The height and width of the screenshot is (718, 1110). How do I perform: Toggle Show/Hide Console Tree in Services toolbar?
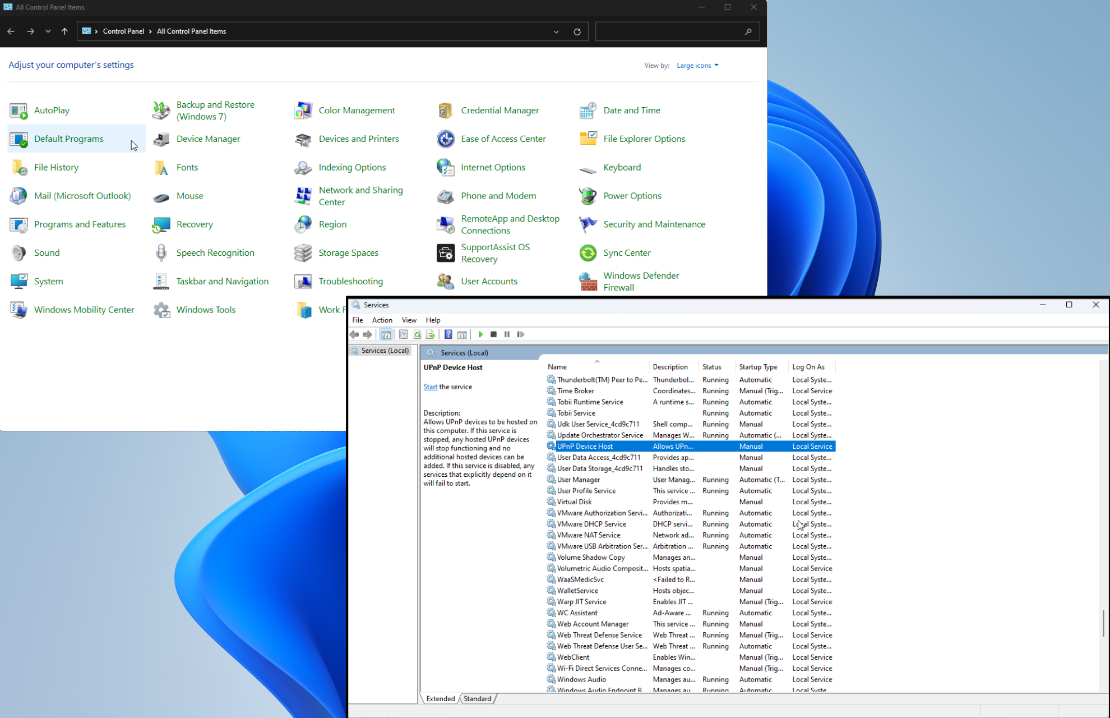pyautogui.click(x=386, y=334)
